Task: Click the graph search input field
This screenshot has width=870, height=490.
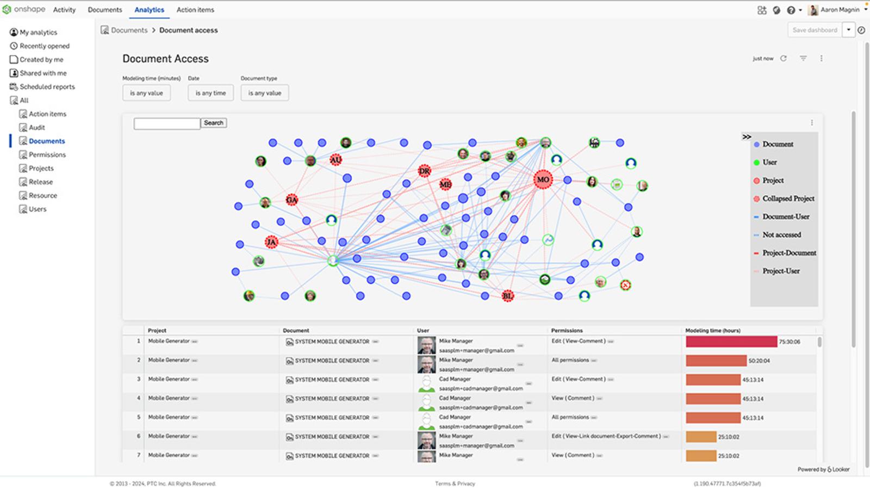Action: point(167,123)
